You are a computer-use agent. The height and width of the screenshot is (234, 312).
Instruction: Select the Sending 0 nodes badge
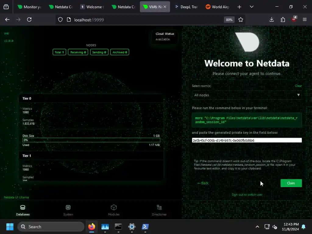99,52
